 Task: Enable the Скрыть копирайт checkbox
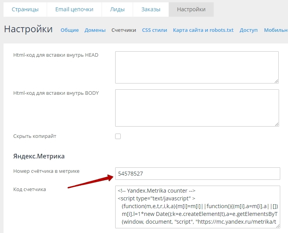118,136
